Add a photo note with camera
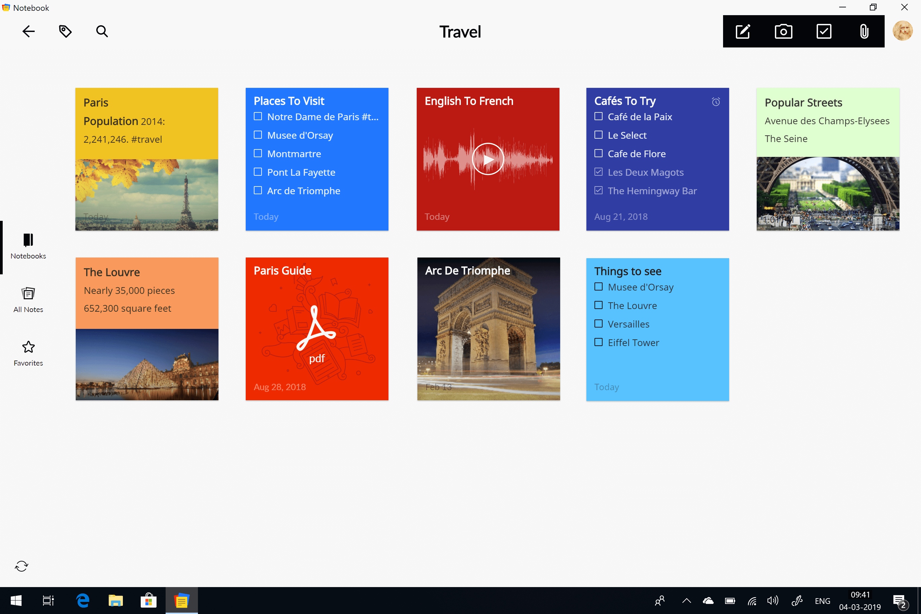921x614 pixels. point(783,31)
